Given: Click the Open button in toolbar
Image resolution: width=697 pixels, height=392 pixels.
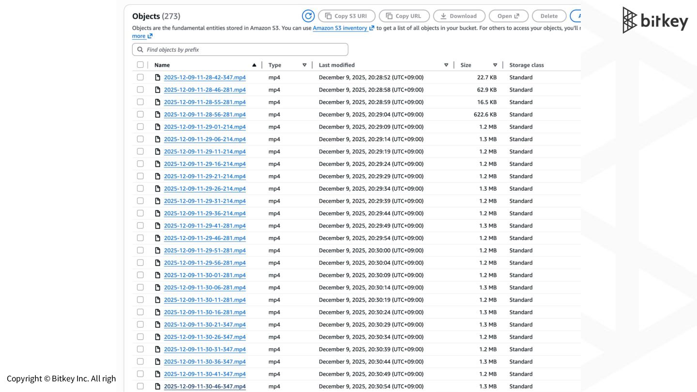Looking at the screenshot, I should (508, 16).
